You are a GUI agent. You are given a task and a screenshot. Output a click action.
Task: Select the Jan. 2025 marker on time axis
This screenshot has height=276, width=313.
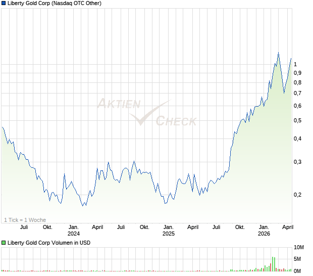pos(168,231)
